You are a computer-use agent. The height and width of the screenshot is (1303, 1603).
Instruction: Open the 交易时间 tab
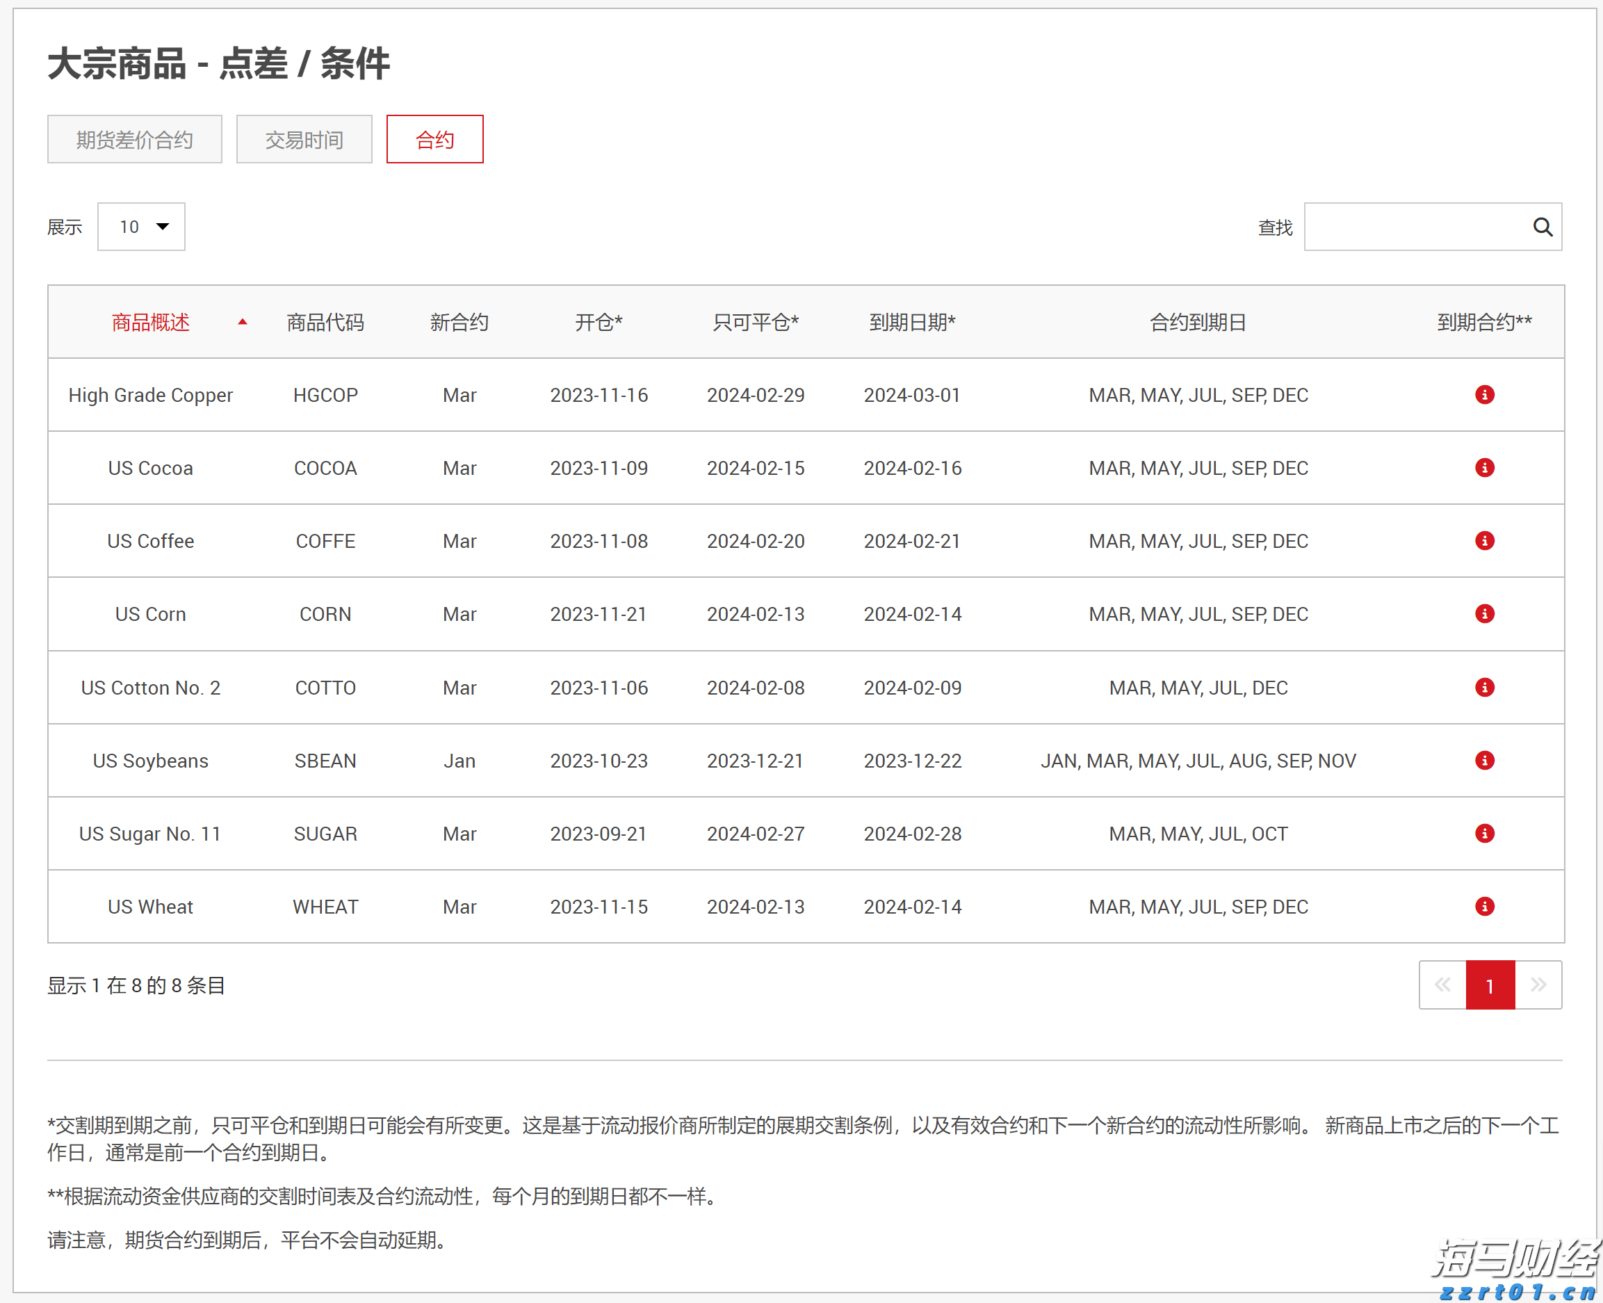(304, 139)
